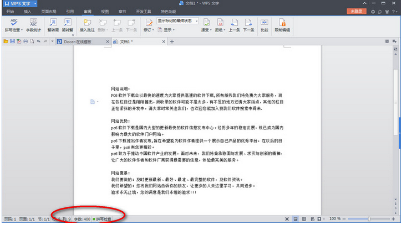Save the document with the floppy icon
Viewport: 402px width, 225px height.
click(12, 41)
